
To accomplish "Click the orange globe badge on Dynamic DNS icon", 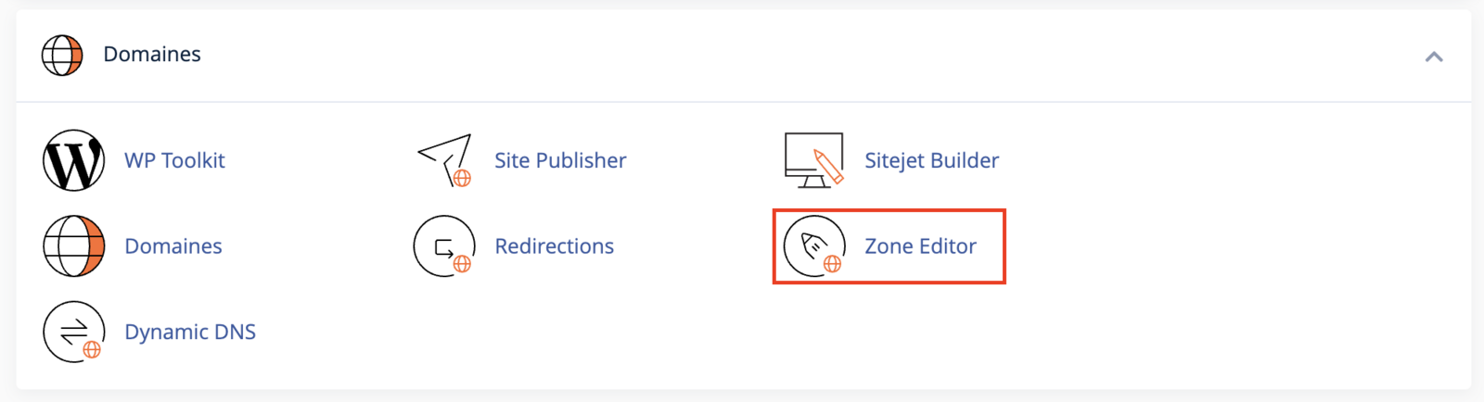I will pyautogui.click(x=92, y=350).
